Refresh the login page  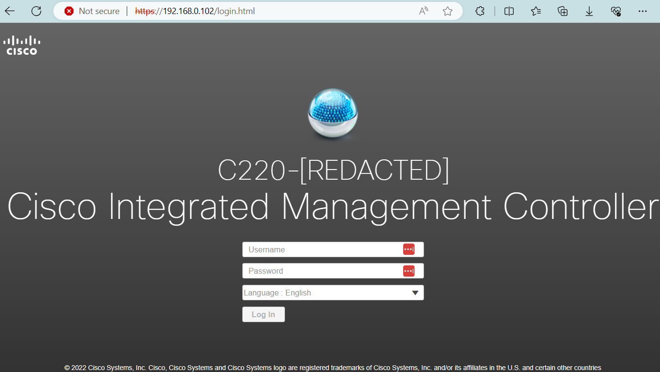pyautogui.click(x=36, y=11)
